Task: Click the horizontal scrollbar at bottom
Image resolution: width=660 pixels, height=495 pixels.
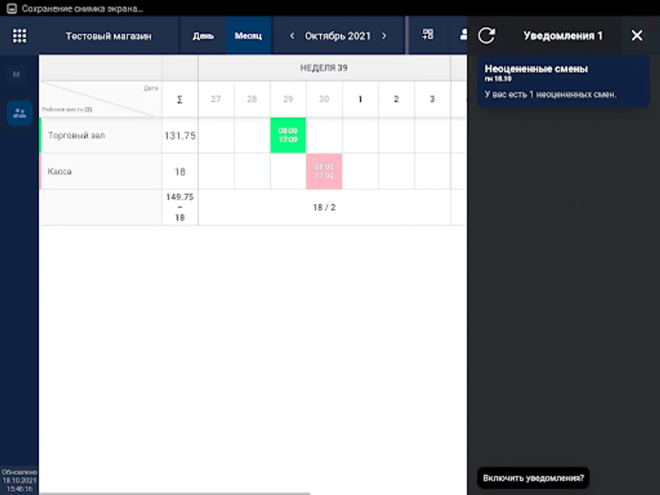Action: coord(175,493)
